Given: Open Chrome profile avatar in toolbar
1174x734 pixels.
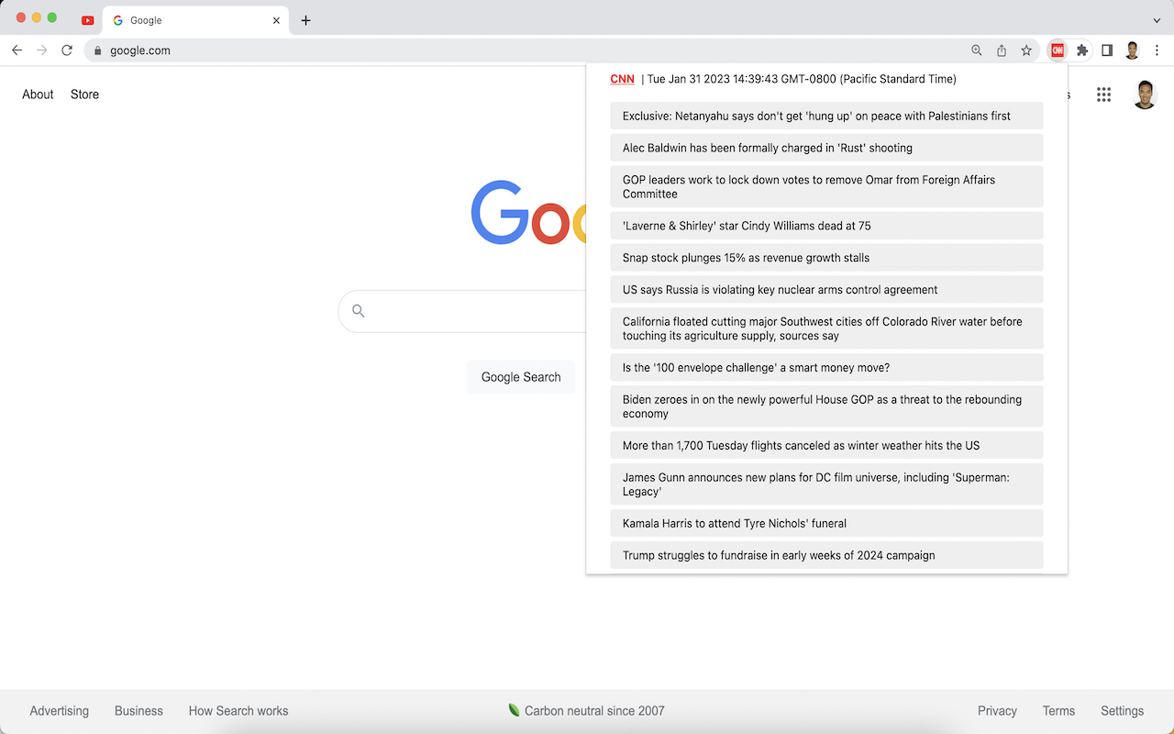Looking at the screenshot, I should tap(1132, 50).
